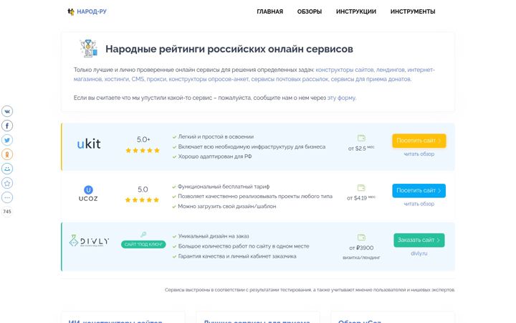Click the Народные рейтинги page heading

229,49
